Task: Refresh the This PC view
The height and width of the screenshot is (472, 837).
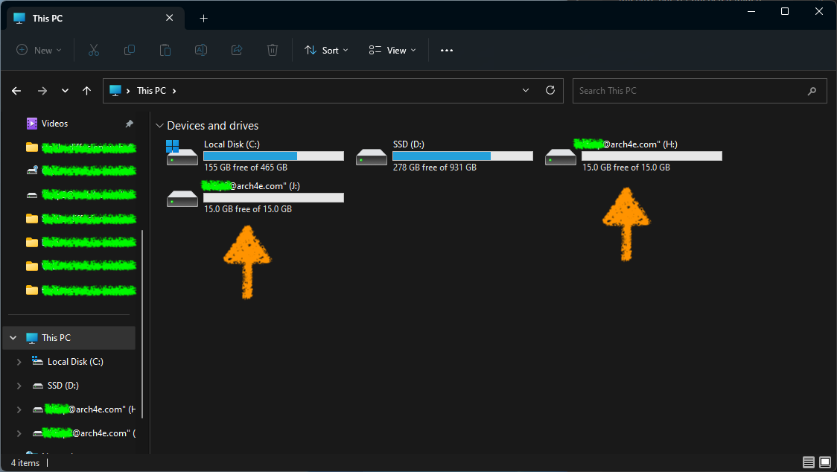Action: click(550, 90)
